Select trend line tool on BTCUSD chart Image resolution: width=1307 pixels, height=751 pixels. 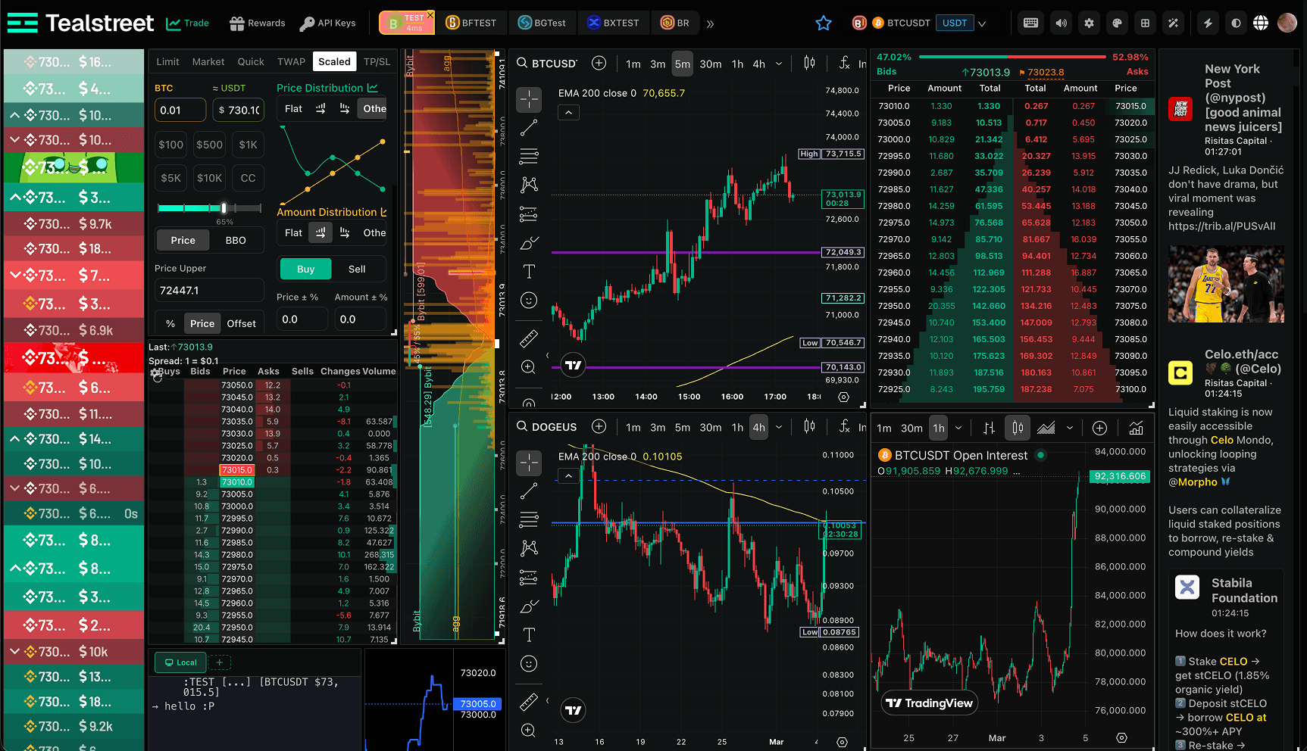click(x=529, y=128)
